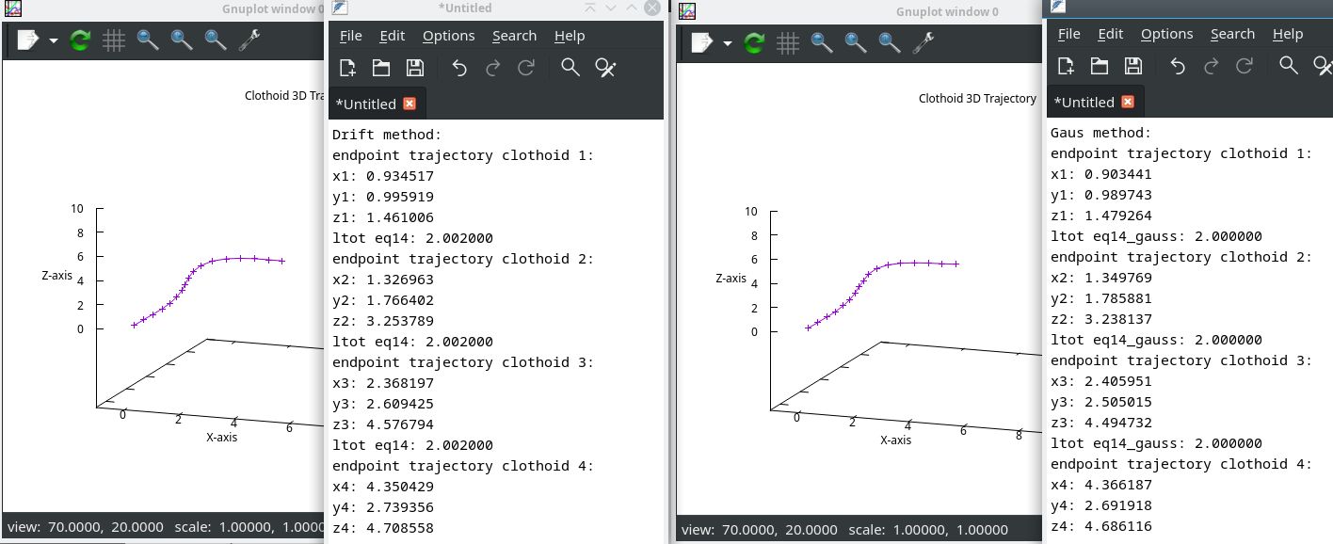Click 'Clothoid 3D Trajectory' title in right Gnuplot

[x=977, y=98]
